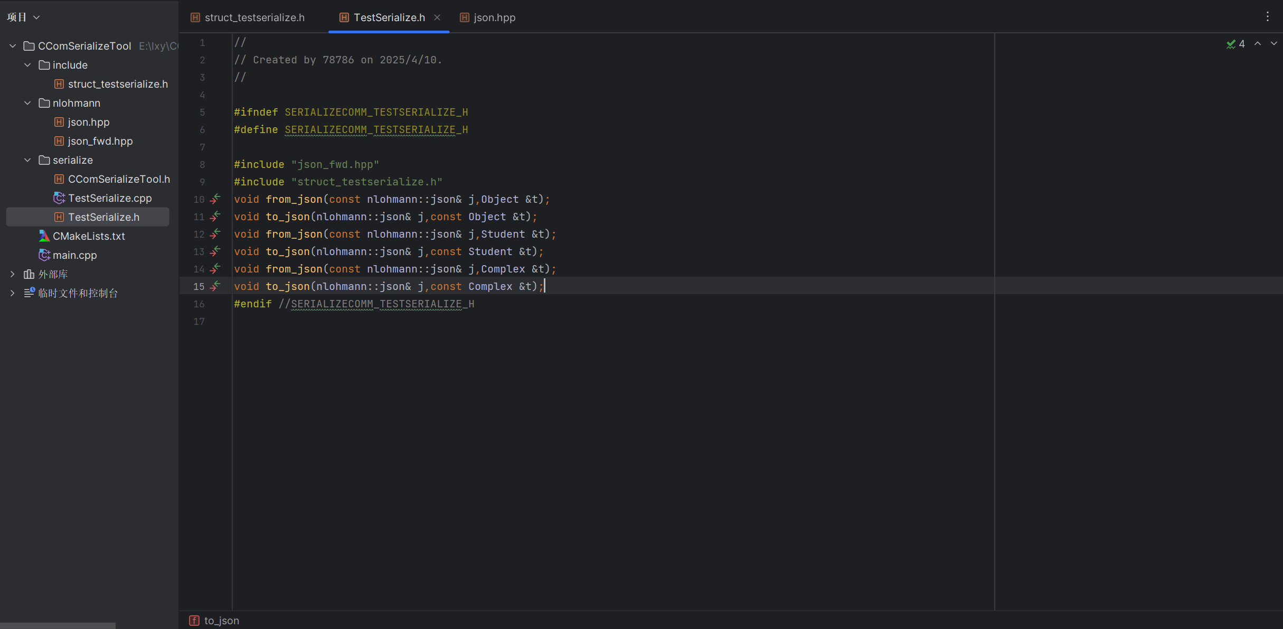Viewport: 1283px width, 629px height.
Task: Jump to the previous highlighted problem with the up arrow
Action: (x=1258, y=44)
